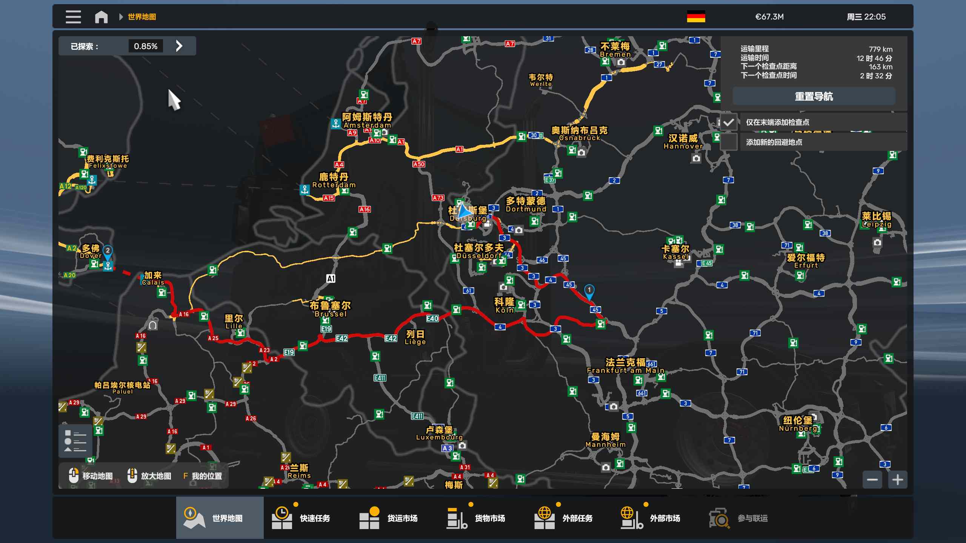Open the 货运市场 tab

click(x=395, y=518)
